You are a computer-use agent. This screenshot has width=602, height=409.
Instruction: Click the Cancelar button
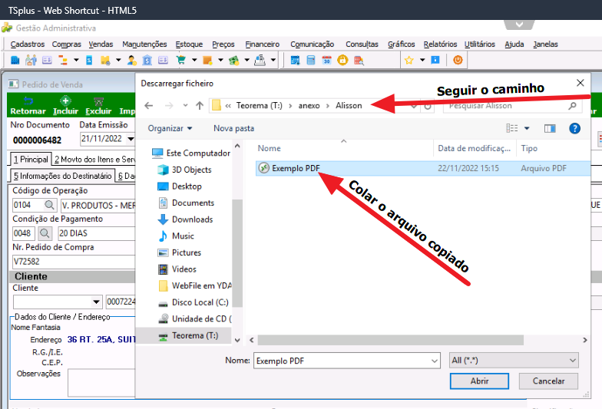[x=548, y=381]
